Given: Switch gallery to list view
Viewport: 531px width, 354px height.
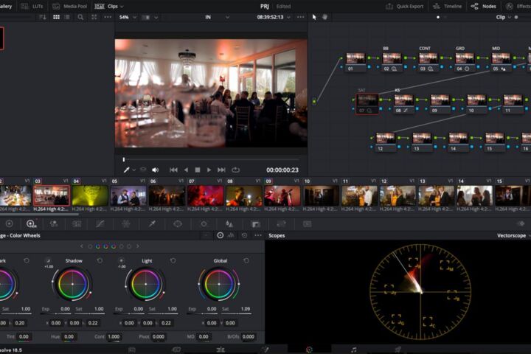Looking at the screenshot, I should (x=67, y=17).
